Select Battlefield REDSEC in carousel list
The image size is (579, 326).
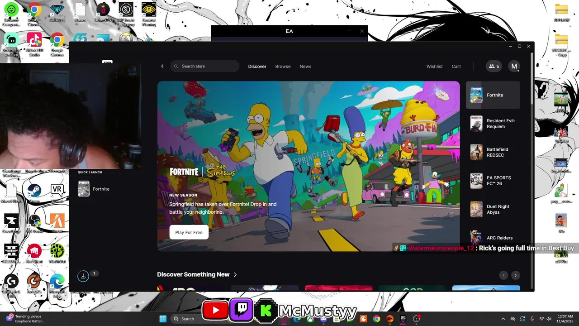point(493,152)
